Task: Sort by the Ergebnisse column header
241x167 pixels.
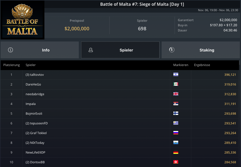Action: (202, 65)
